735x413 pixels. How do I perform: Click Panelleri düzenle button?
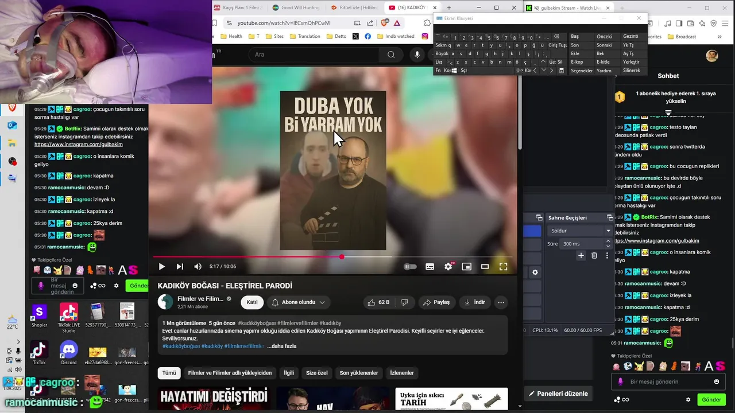pyautogui.click(x=559, y=393)
